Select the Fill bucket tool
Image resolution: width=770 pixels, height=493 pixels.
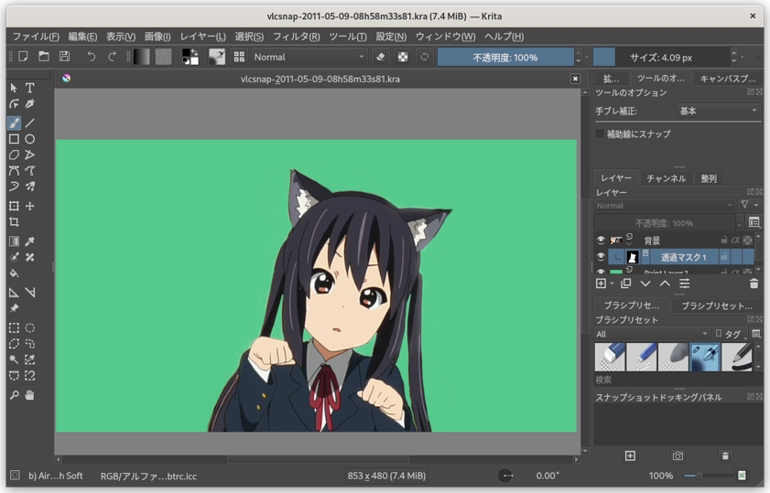coord(15,273)
